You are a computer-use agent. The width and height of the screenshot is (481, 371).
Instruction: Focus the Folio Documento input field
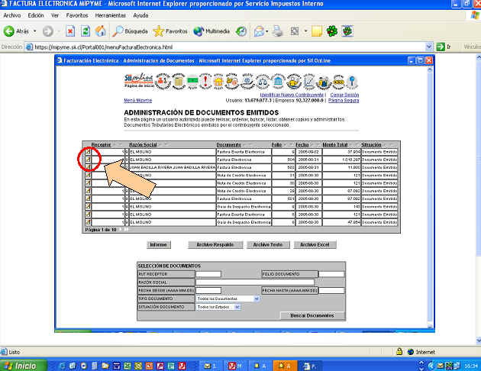click(x=331, y=274)
